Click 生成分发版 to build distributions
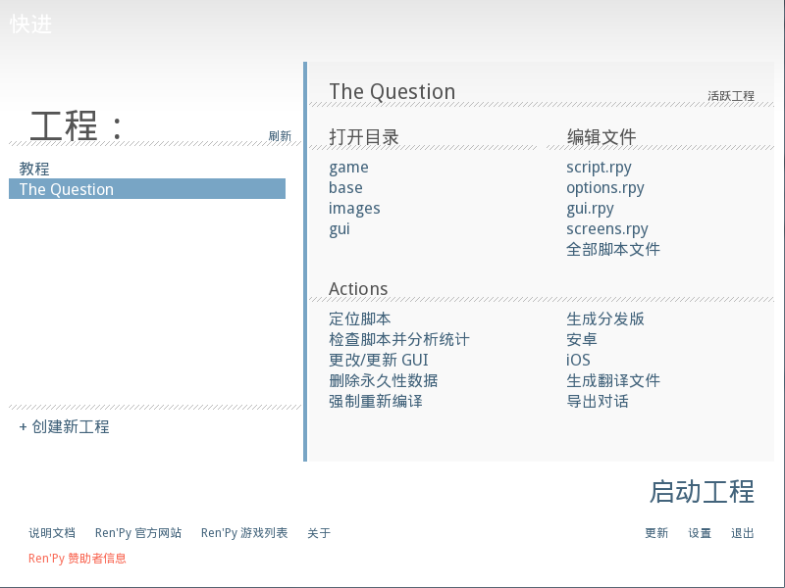Image resolution: width=785 pixels, height=588 pixels. click(x=605, y=319)
